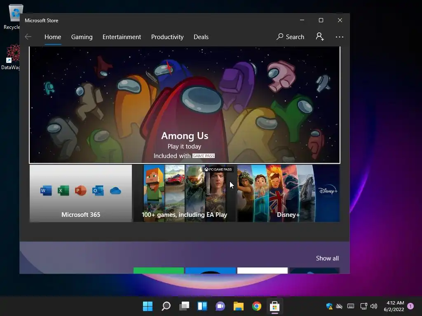The height and width of the screenshot is (316, 422).
Task: Open the notification badge in tray
Action: point(410,306)
